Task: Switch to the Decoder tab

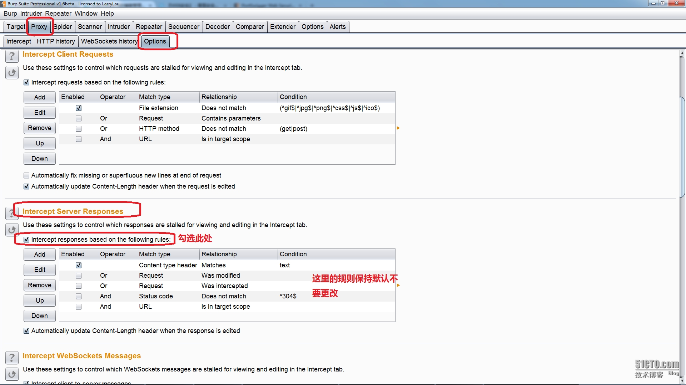Action: [x=218, y=27]
